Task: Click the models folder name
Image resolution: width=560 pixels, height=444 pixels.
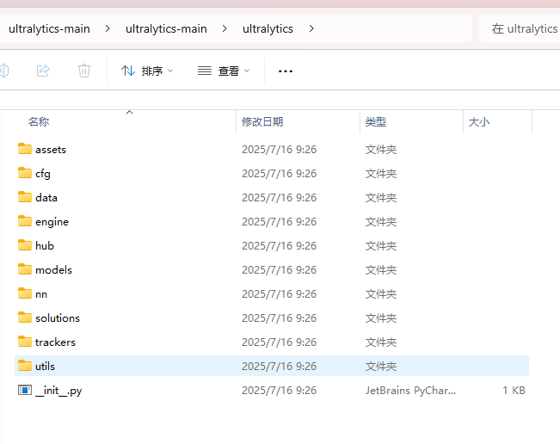Action: [x=53, y=269]
